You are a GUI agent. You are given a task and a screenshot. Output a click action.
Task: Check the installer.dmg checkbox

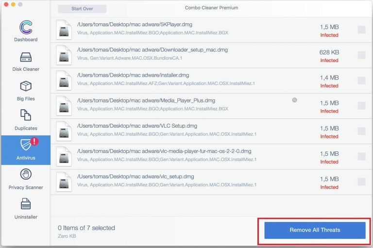[361, 81]
